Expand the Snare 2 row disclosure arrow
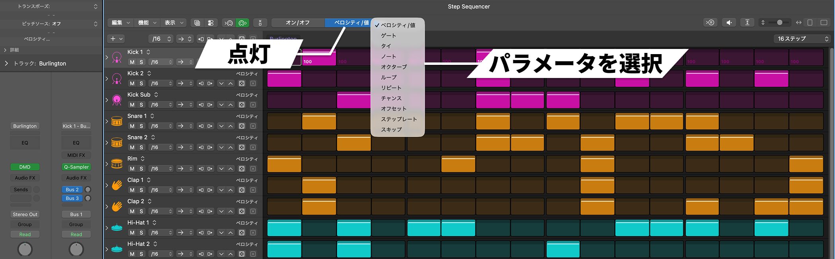This screenshot has height=259, width=835. coord(107,142)
